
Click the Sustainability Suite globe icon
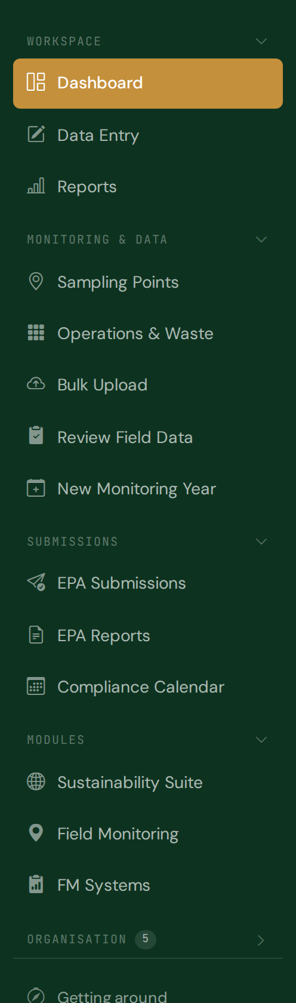click(x=36, y=782)
